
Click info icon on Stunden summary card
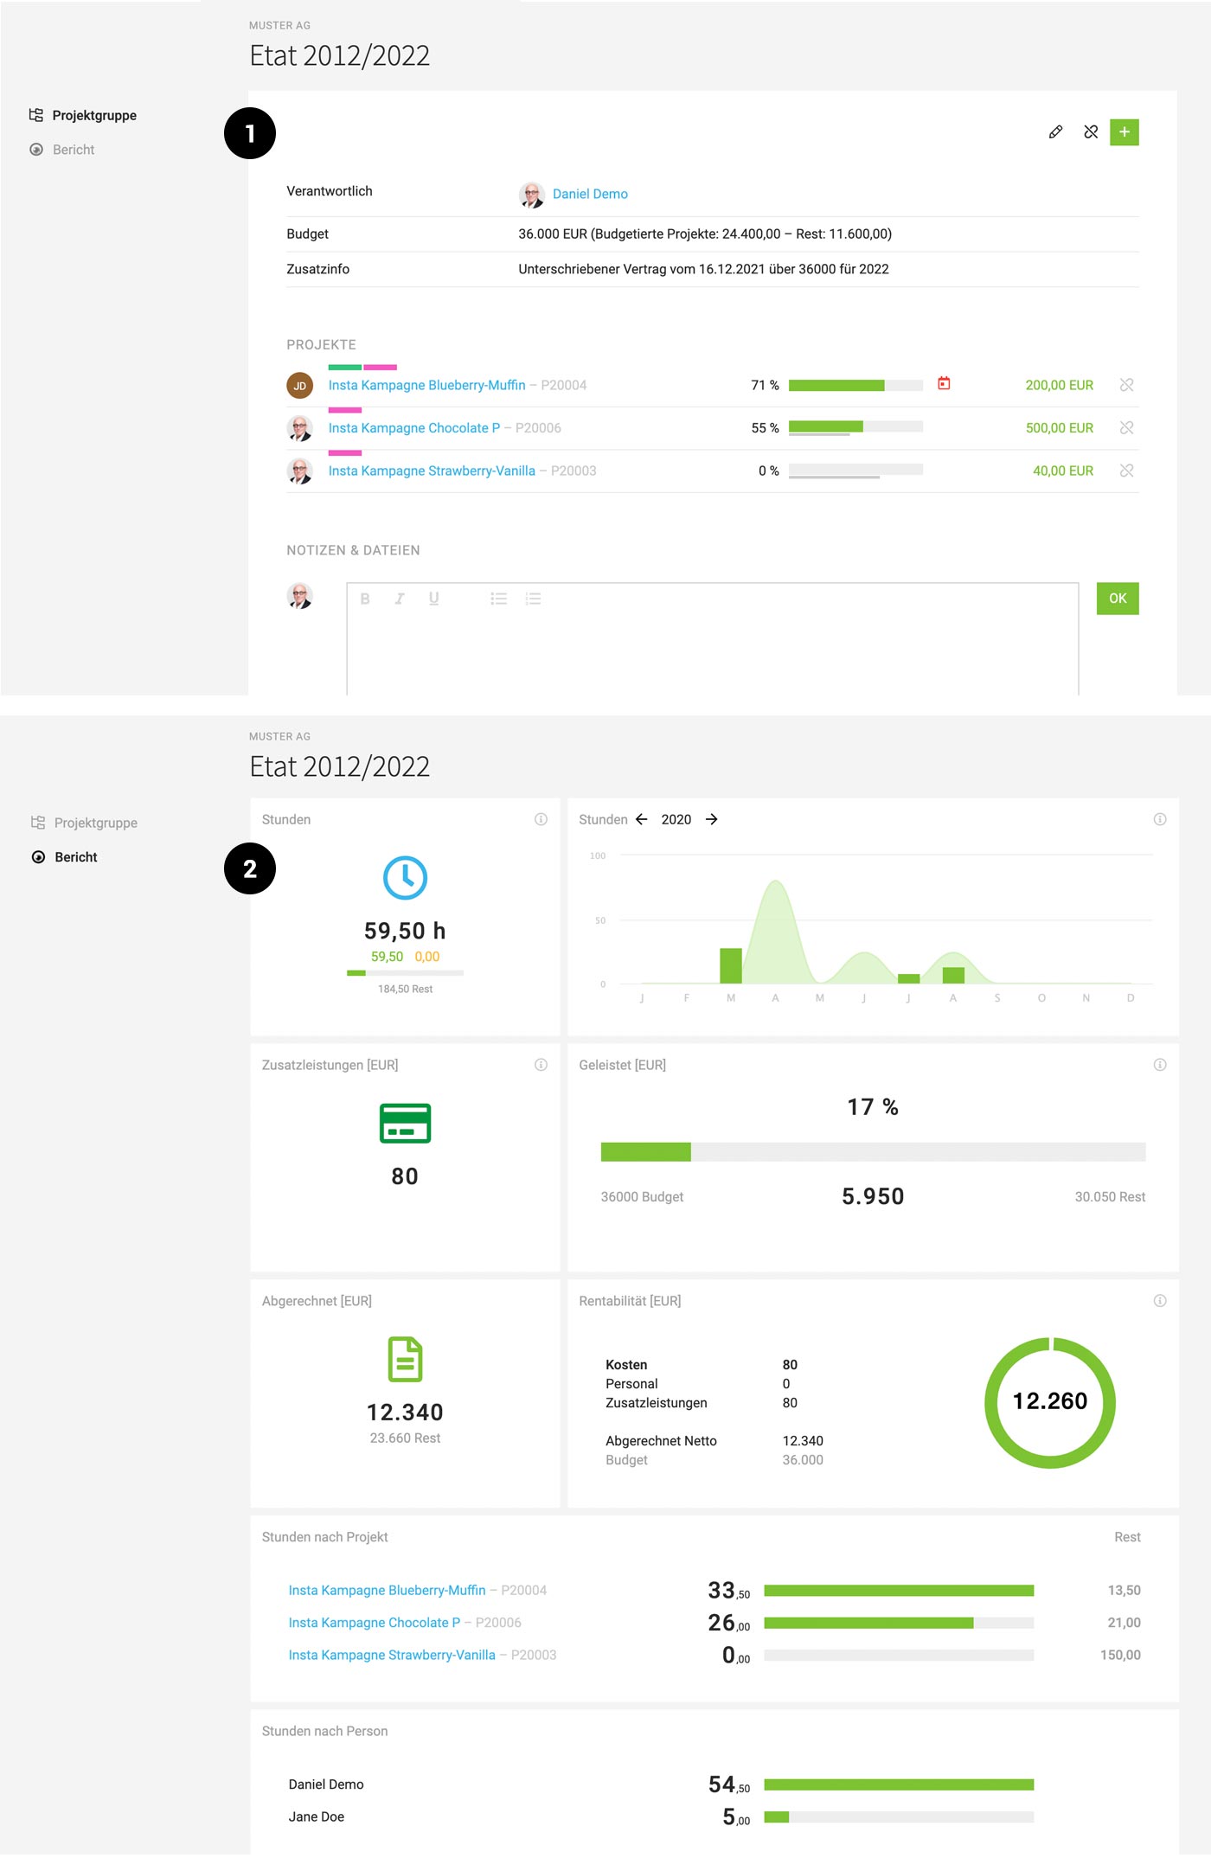541,819
